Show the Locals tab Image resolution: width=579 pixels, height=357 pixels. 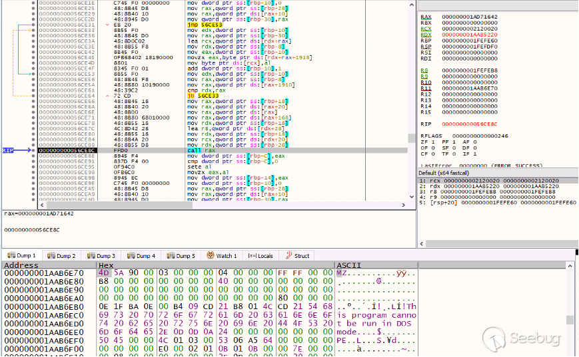(x=261, y=256)
